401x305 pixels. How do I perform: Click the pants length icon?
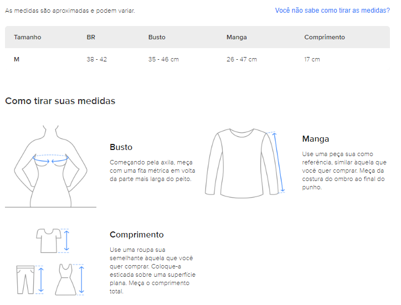25,280
